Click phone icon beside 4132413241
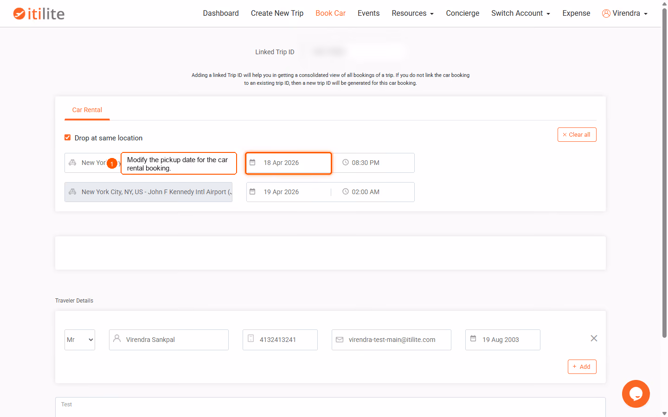The width and height of the screenshot is (668, 417). 250,339
